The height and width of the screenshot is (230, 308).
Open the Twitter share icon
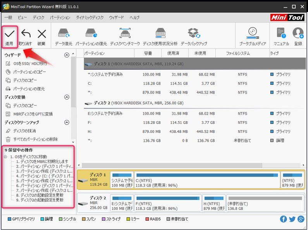pyautogui.click(x=292, y=219)
